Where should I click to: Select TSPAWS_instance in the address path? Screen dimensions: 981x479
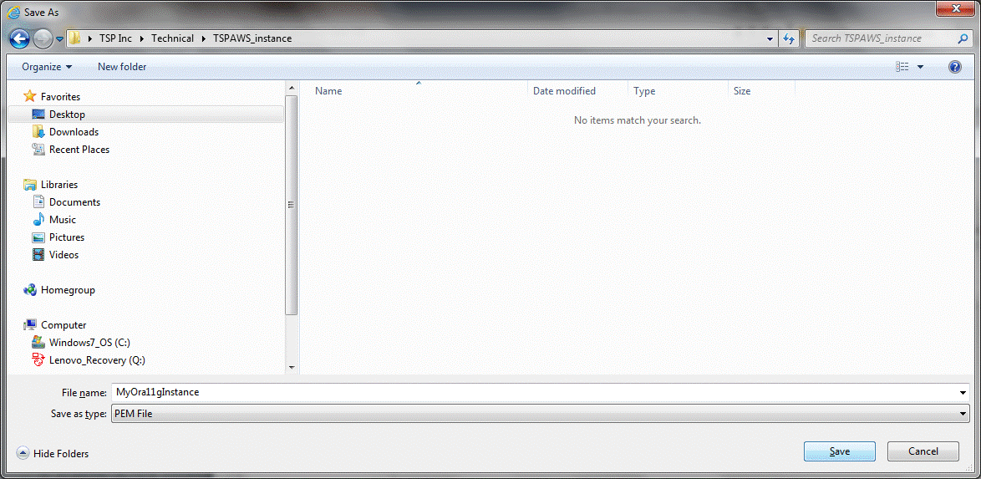click(x=252, y=38)
